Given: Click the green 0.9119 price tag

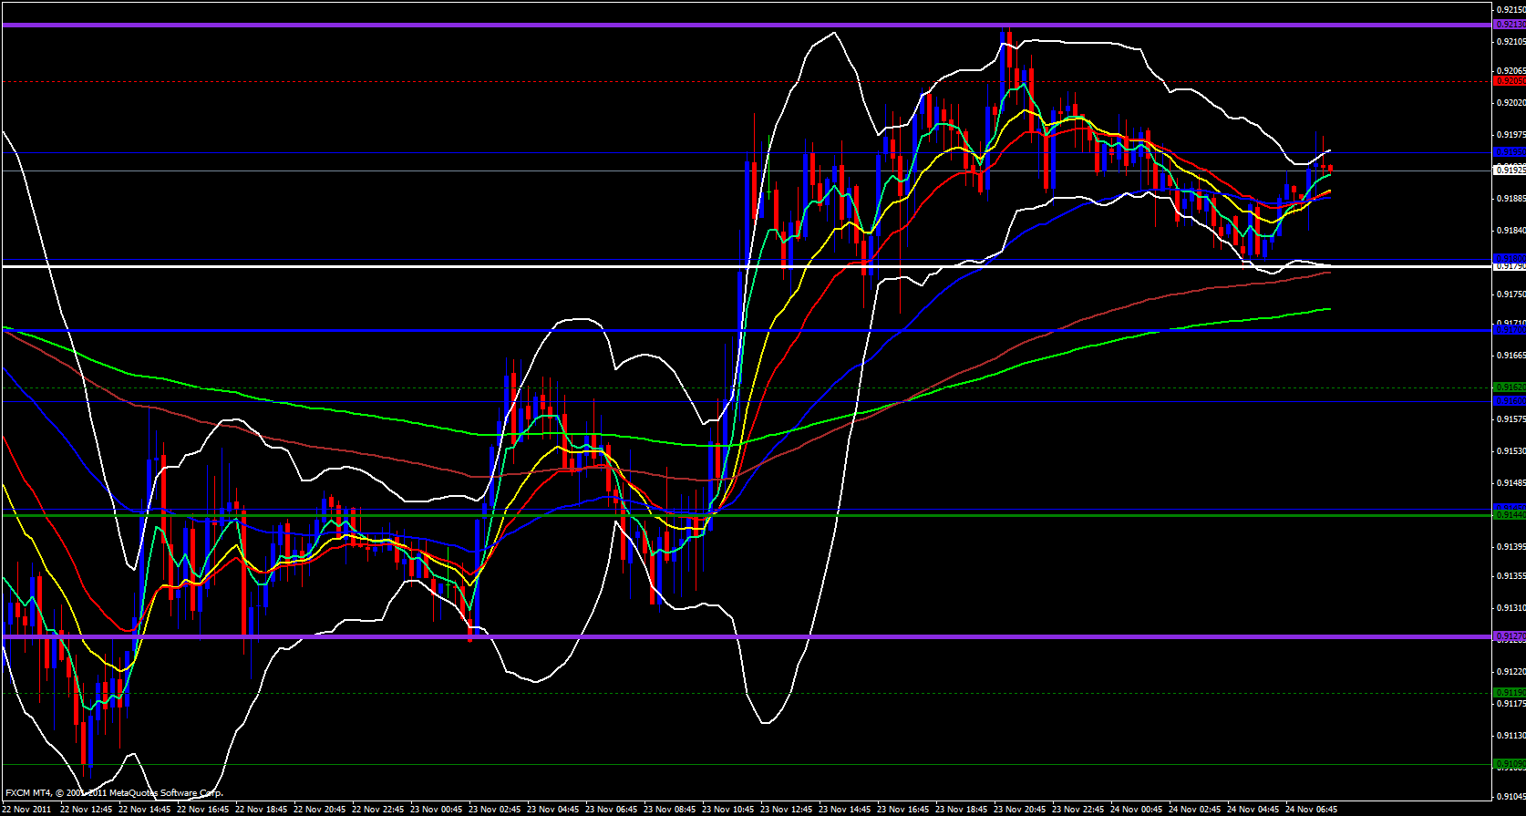Looking at the screenshot, I should click(1510, 693).
